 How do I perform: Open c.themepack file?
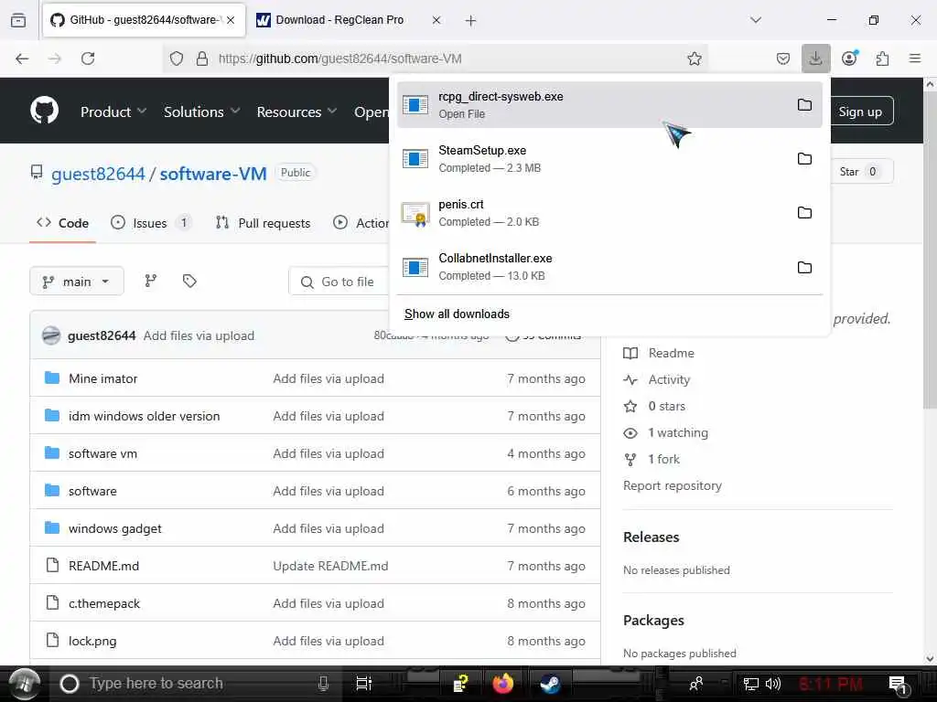click(104, 603)
